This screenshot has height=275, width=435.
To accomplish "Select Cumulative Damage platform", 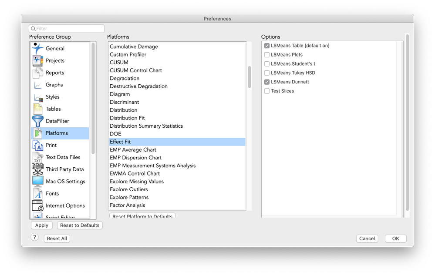I will 177,47.
